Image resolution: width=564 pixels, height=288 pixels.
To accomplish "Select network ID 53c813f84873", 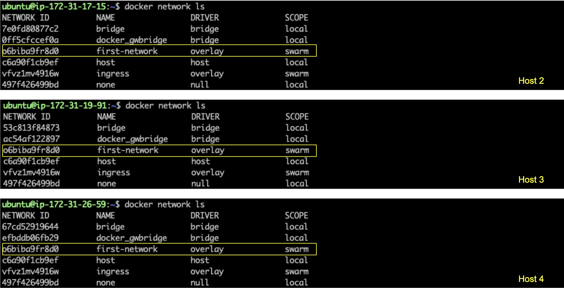I will click(31, 128).
